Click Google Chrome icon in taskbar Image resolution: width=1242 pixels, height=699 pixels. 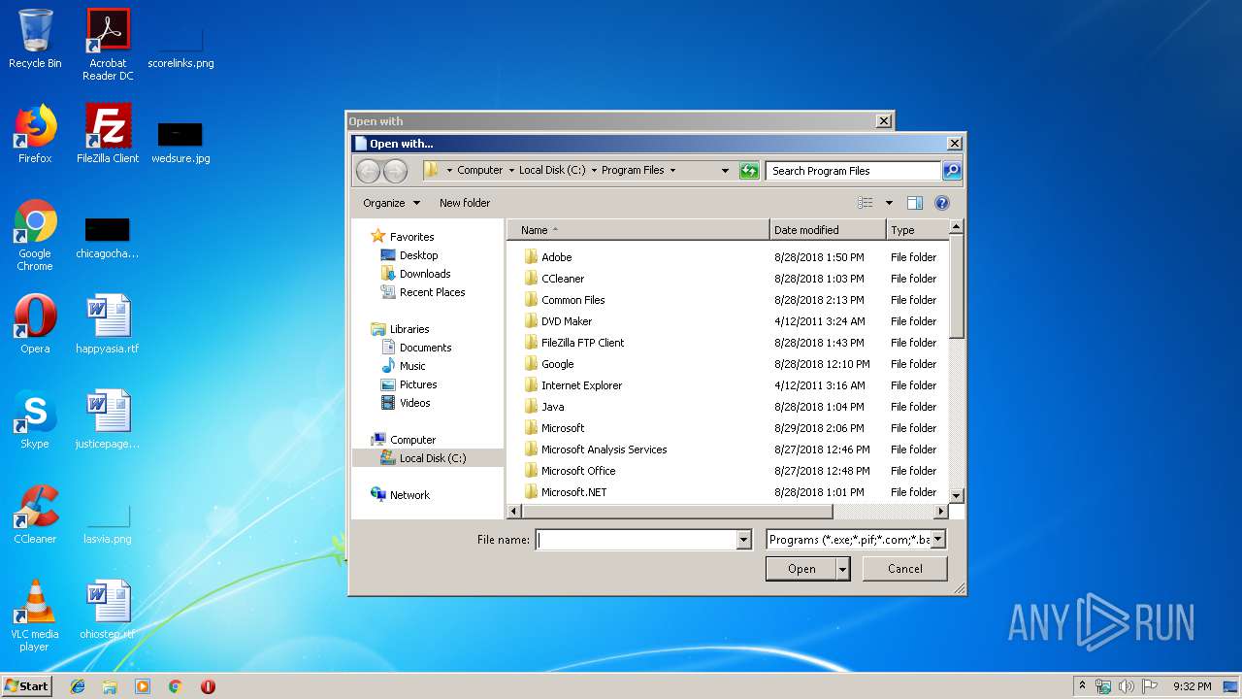(175, 686)
